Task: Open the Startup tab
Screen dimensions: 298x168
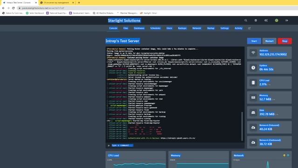Action: (x=210, y=28)
